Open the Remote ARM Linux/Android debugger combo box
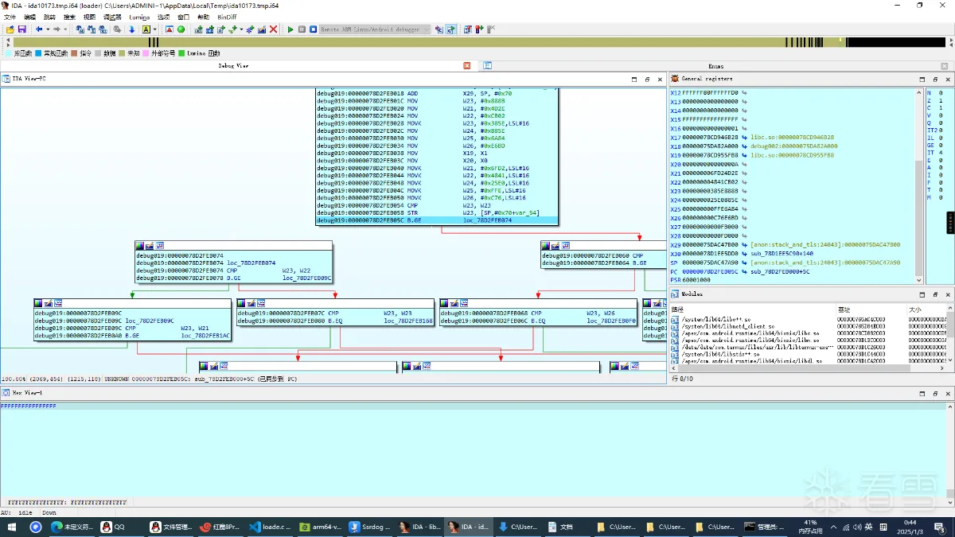Viewport: 955px width, 537px height. [x=375, y=29]
